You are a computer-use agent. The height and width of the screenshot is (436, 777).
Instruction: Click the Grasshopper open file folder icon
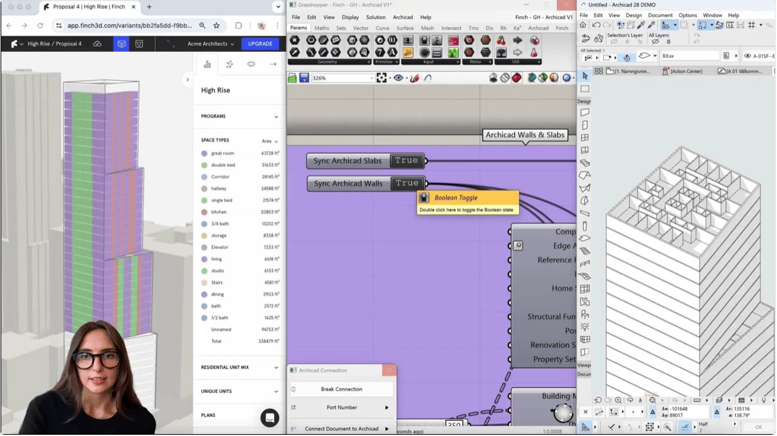[292, 78]
